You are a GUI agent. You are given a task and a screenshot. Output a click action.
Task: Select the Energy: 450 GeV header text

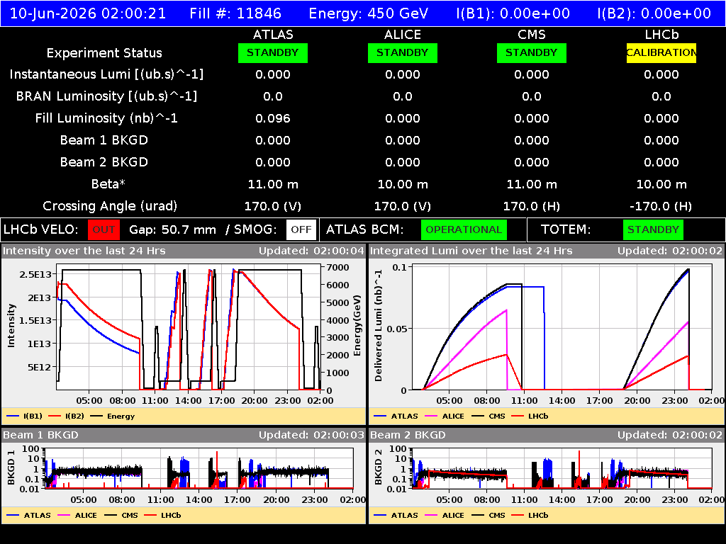coord(369,13)
